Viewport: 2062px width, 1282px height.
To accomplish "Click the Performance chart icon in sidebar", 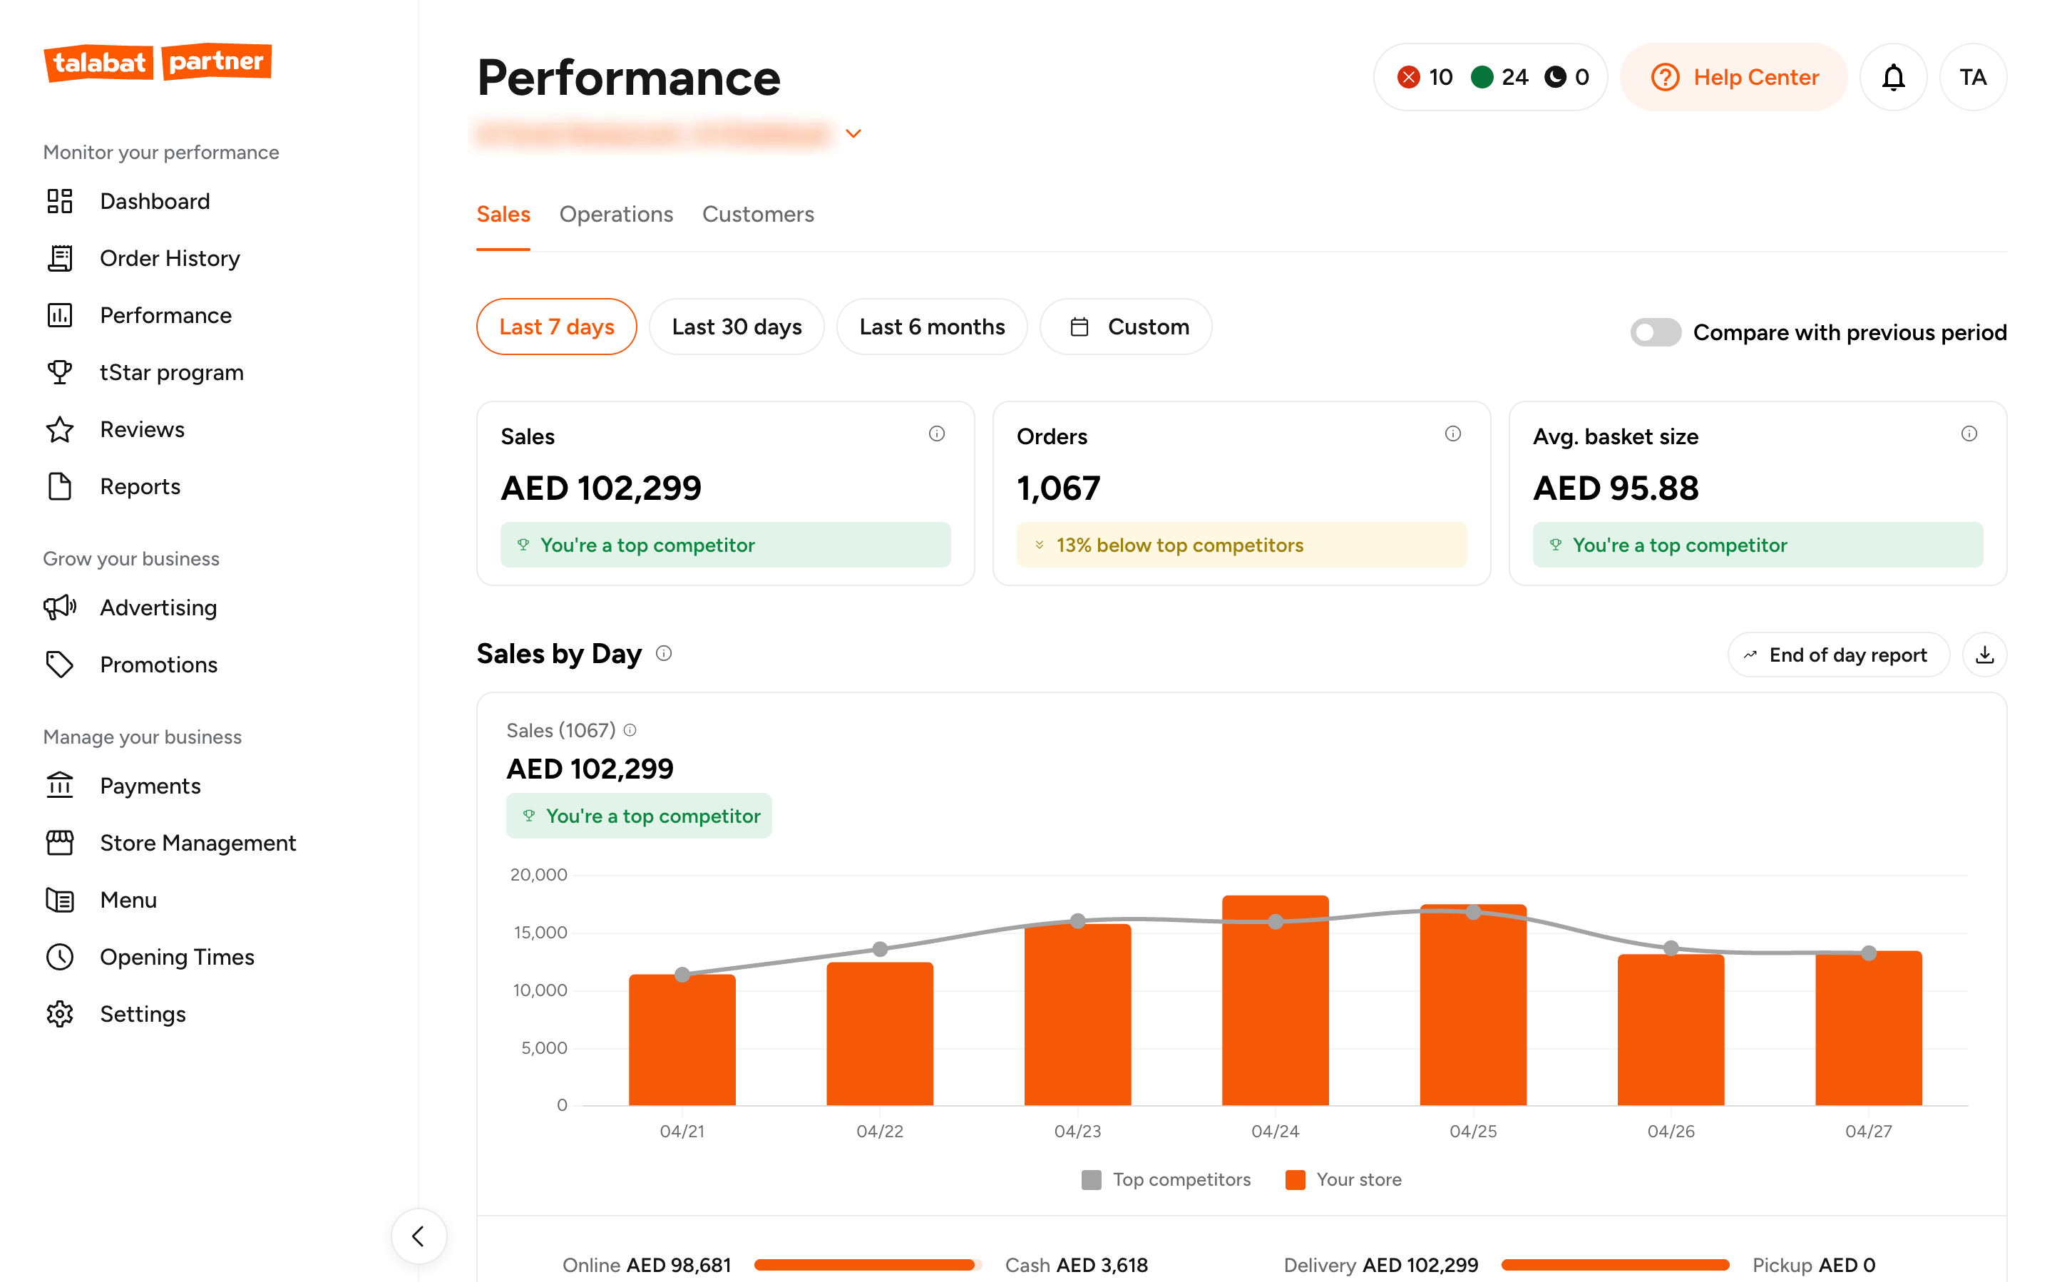I will click(59, 315).
